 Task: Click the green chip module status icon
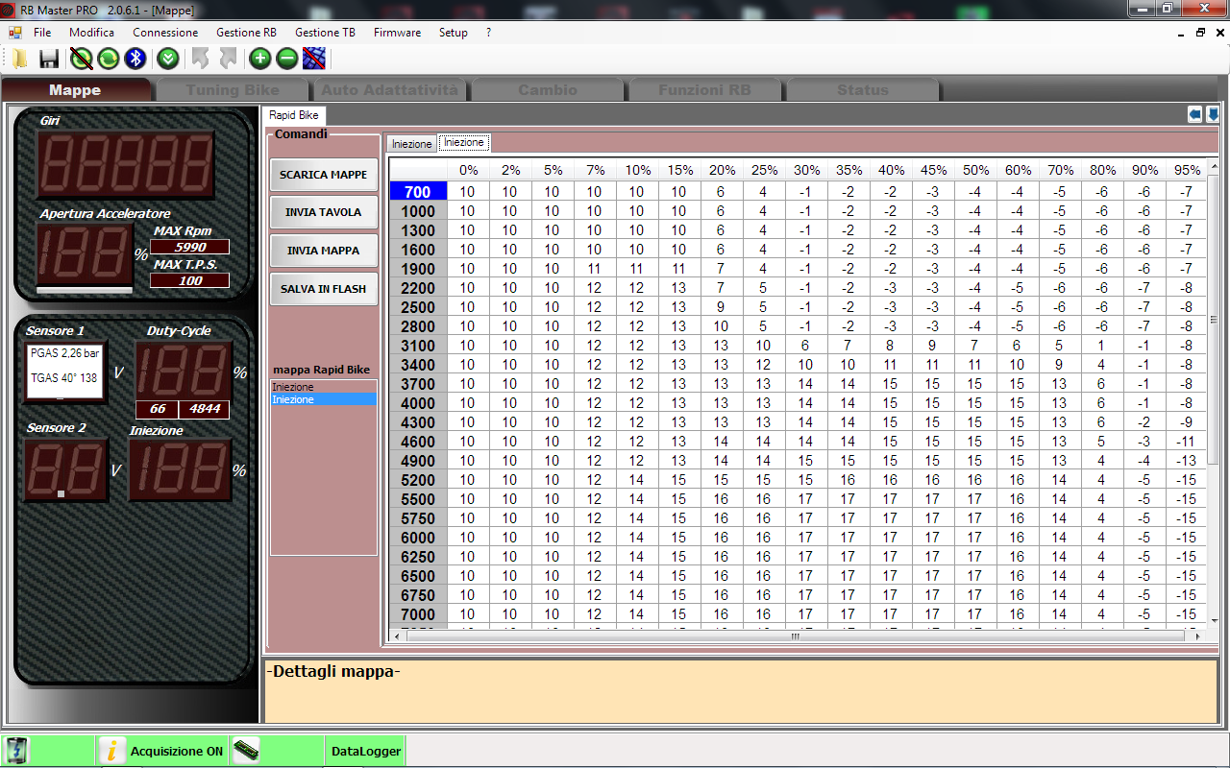click(x=245, y=751)
